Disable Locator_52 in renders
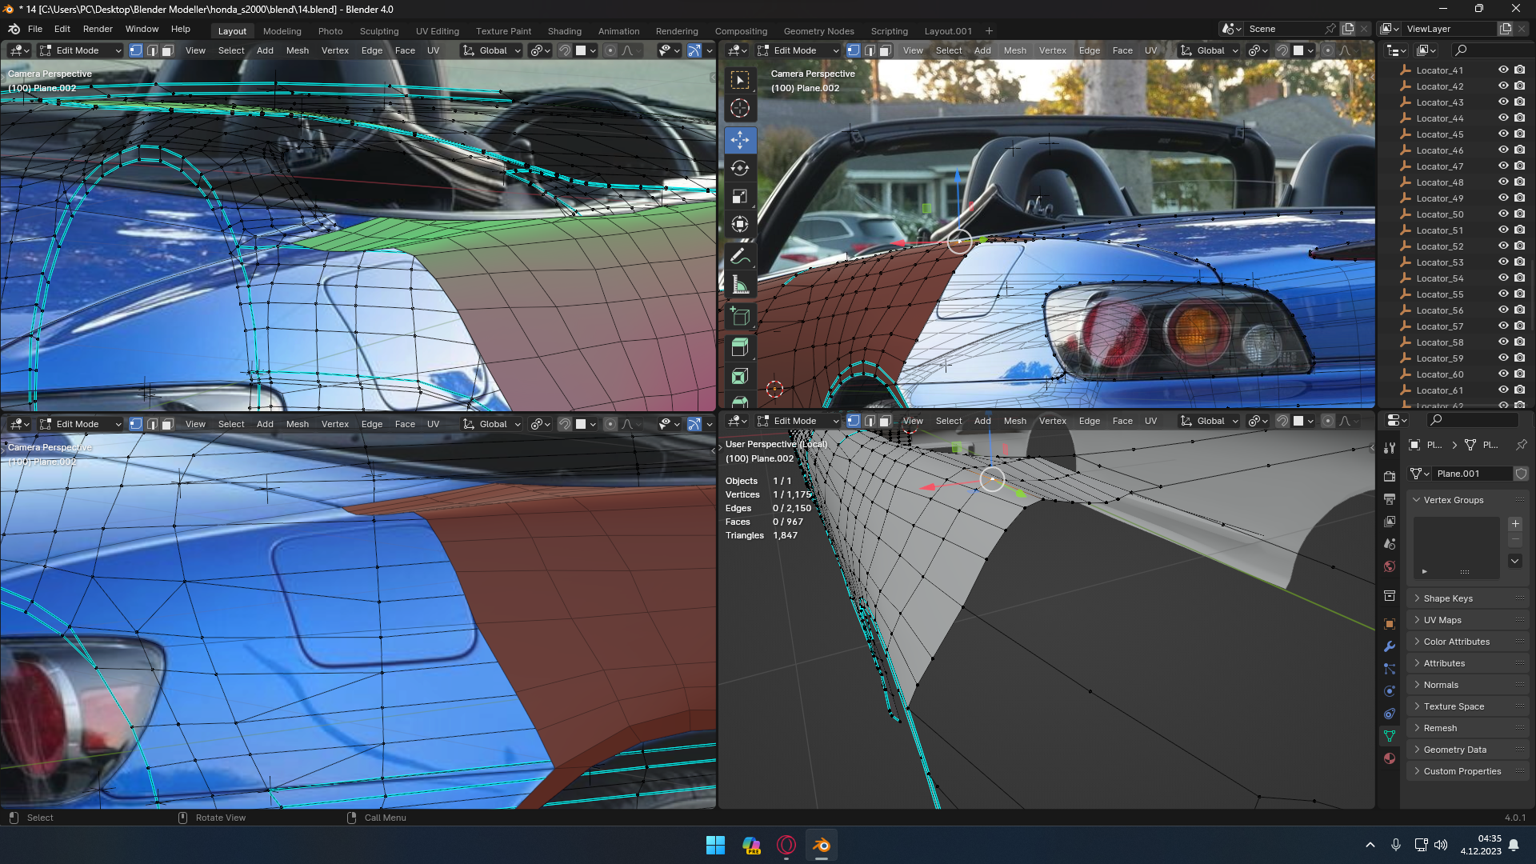Screen dimensions: 1536x864 (x=1519, y=246)
